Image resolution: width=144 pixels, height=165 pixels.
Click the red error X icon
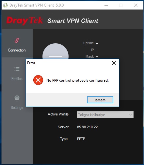click(38, 80)
